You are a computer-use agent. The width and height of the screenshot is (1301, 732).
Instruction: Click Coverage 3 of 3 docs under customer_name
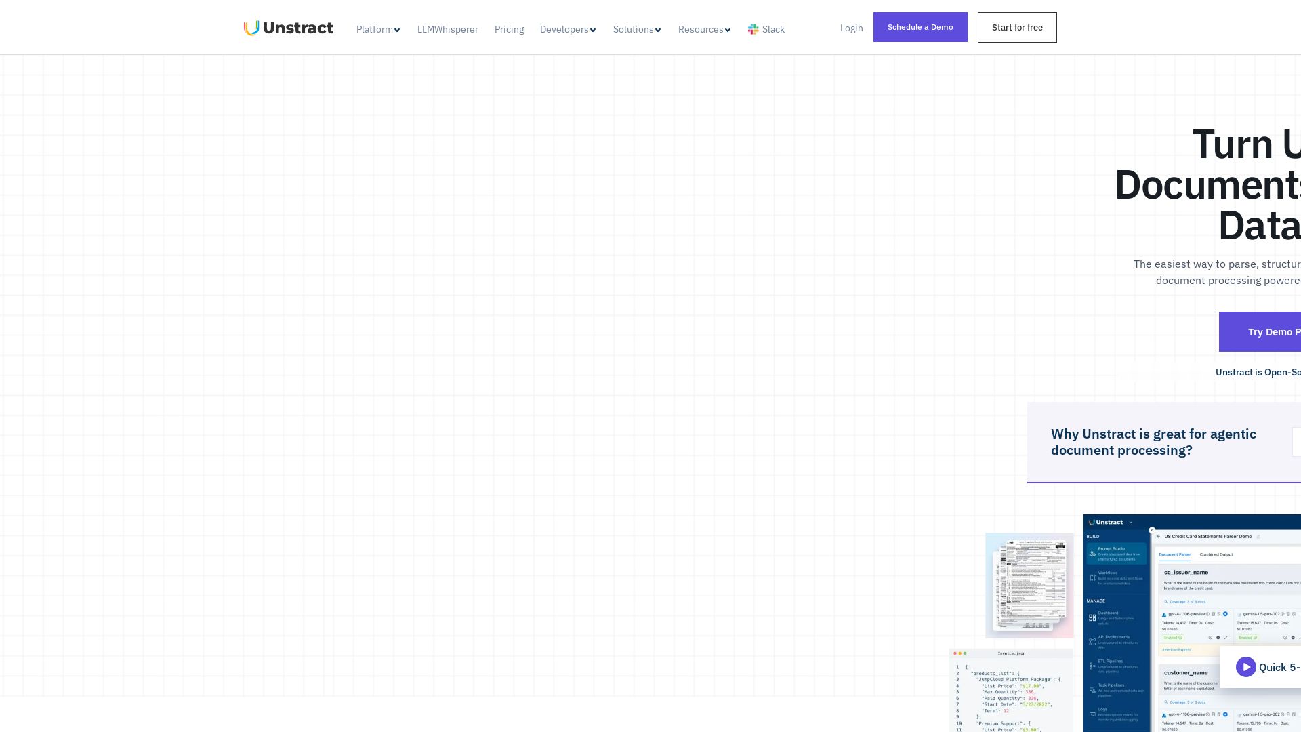[1185, 702]
